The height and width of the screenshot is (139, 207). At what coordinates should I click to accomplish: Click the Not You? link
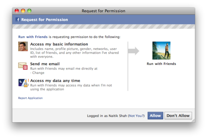coord(136,116)
